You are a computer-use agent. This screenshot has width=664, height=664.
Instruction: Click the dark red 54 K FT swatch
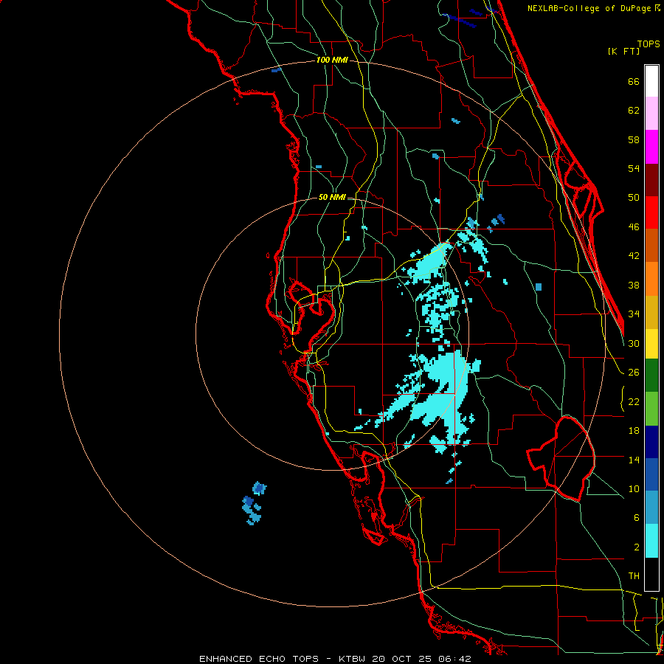click(651, 180)
